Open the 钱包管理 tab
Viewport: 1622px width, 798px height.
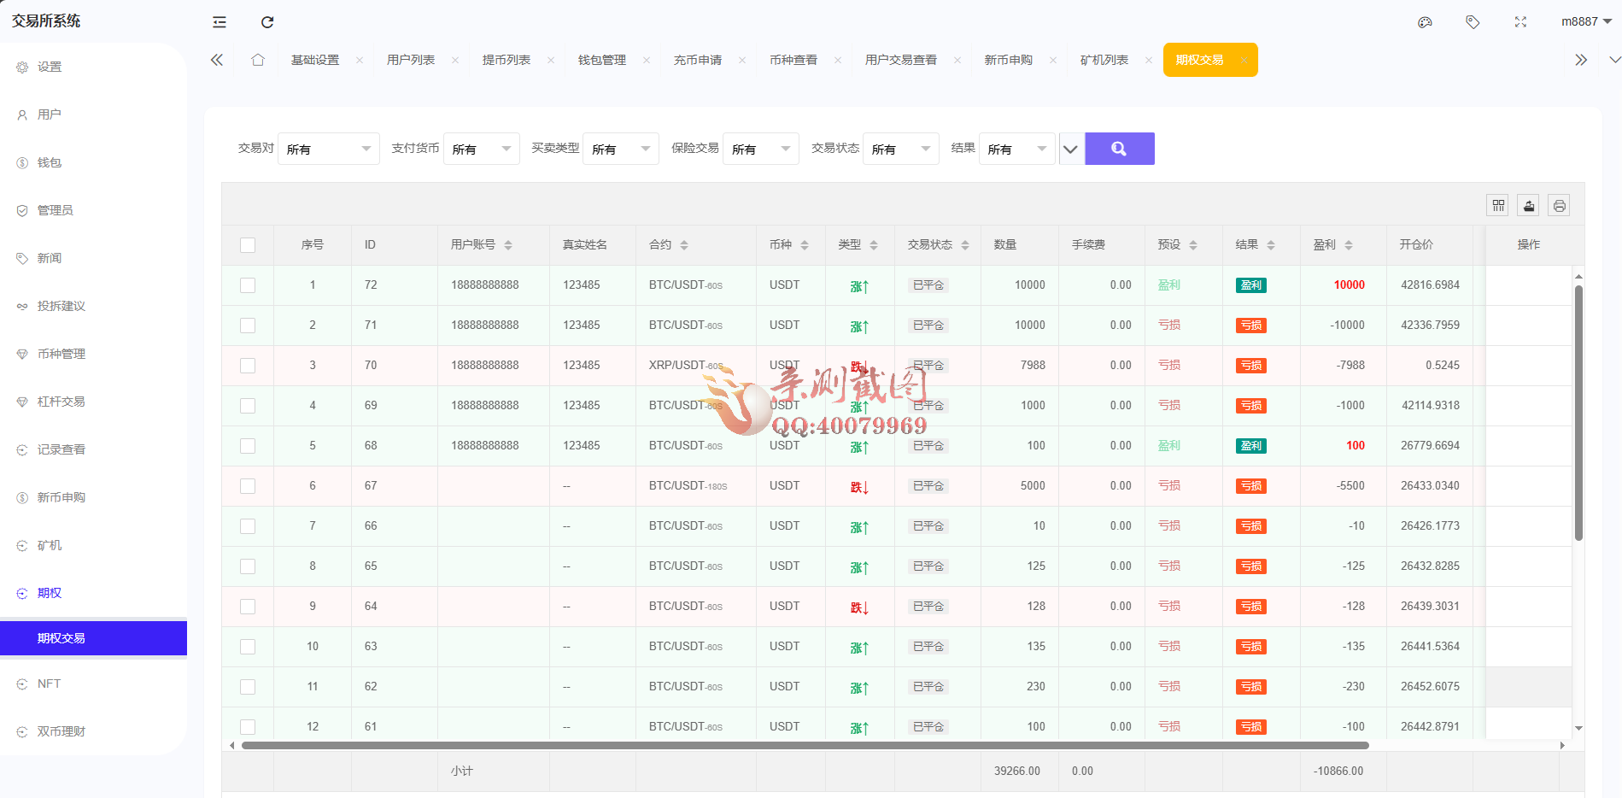602,60
